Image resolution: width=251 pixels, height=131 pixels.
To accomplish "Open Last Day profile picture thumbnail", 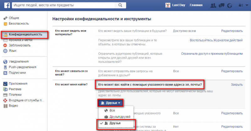I will (x=168, y=5).
